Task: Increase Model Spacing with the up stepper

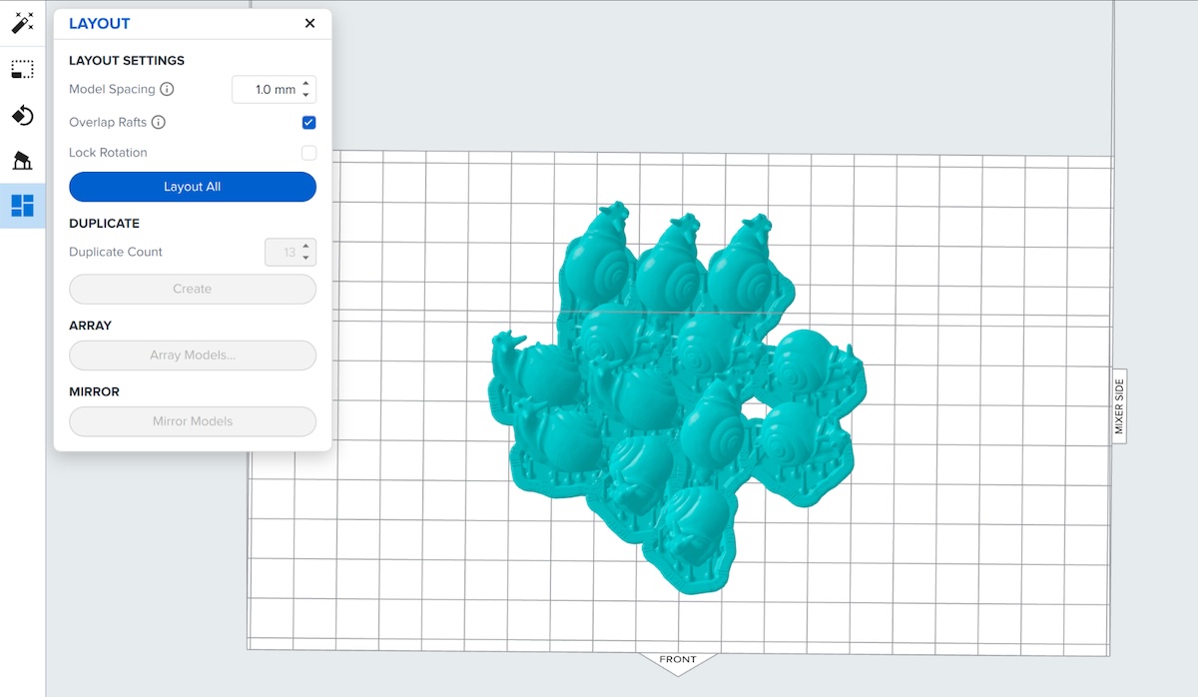Action: point(306,84)
